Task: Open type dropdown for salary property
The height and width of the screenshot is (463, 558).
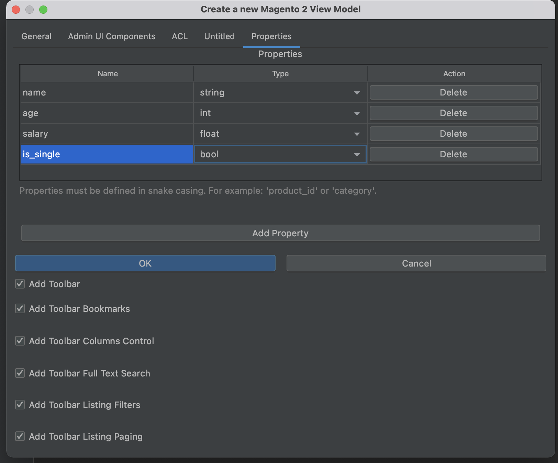Action: pyautogui.click(x=280, y=134)
